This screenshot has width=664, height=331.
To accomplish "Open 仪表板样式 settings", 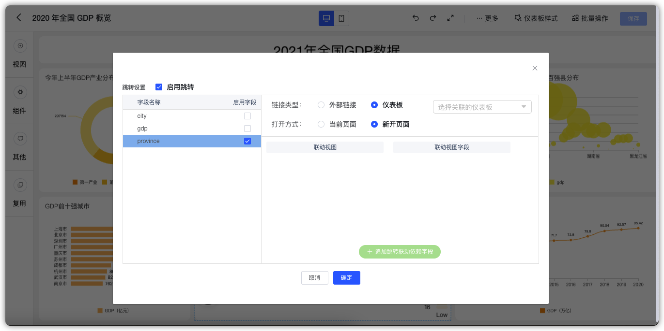I will 536,18.
